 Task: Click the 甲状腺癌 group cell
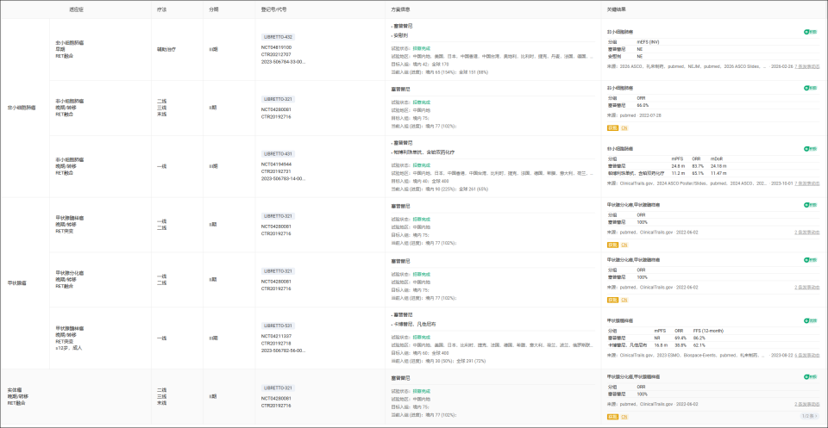tap(17, 283)
